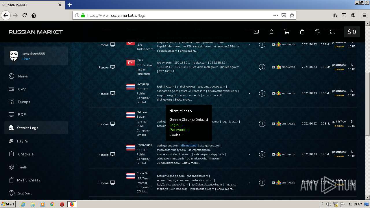Bookmark this page with the star
370x208 pixels.
[x=292, y=15]
